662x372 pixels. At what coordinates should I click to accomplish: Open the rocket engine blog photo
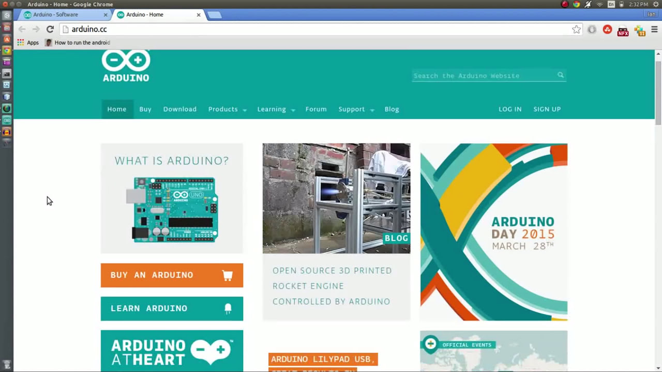click(336, 198)
